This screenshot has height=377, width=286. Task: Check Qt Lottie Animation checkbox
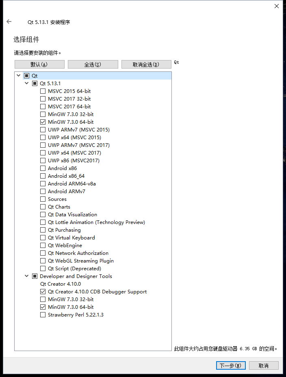click(43, 222)
